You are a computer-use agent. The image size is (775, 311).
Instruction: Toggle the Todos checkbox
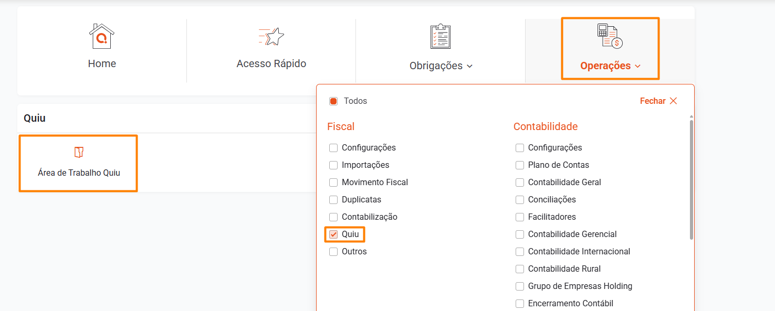point(333,101)
